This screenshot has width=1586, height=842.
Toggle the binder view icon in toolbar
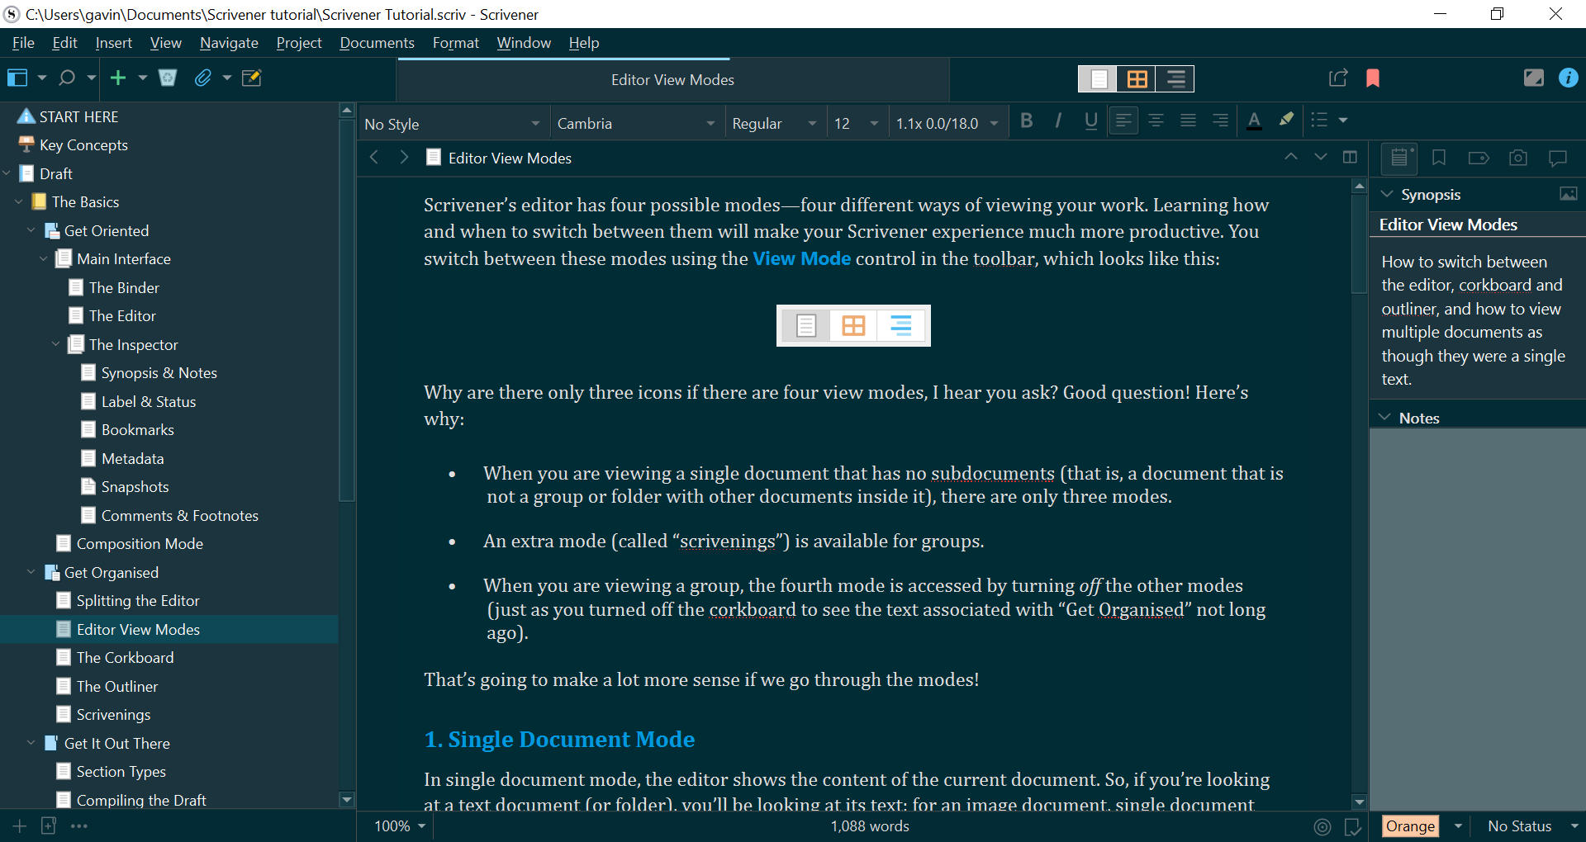[x=17, y=78]
